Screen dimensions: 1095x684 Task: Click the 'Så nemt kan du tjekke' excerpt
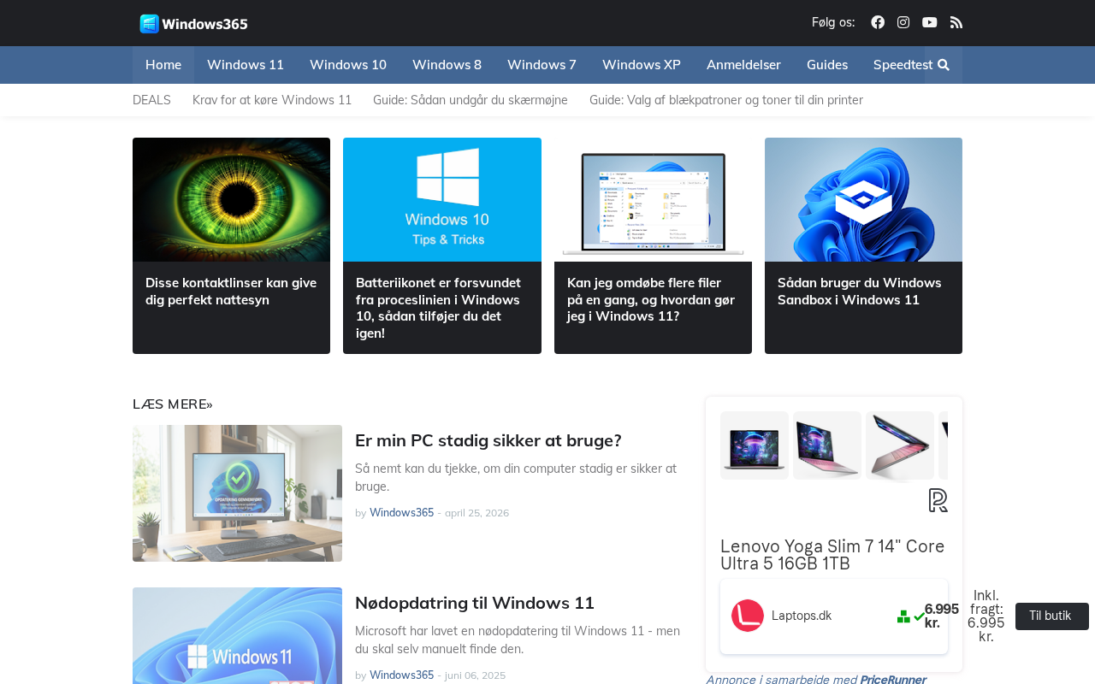[x=516, y=478]
